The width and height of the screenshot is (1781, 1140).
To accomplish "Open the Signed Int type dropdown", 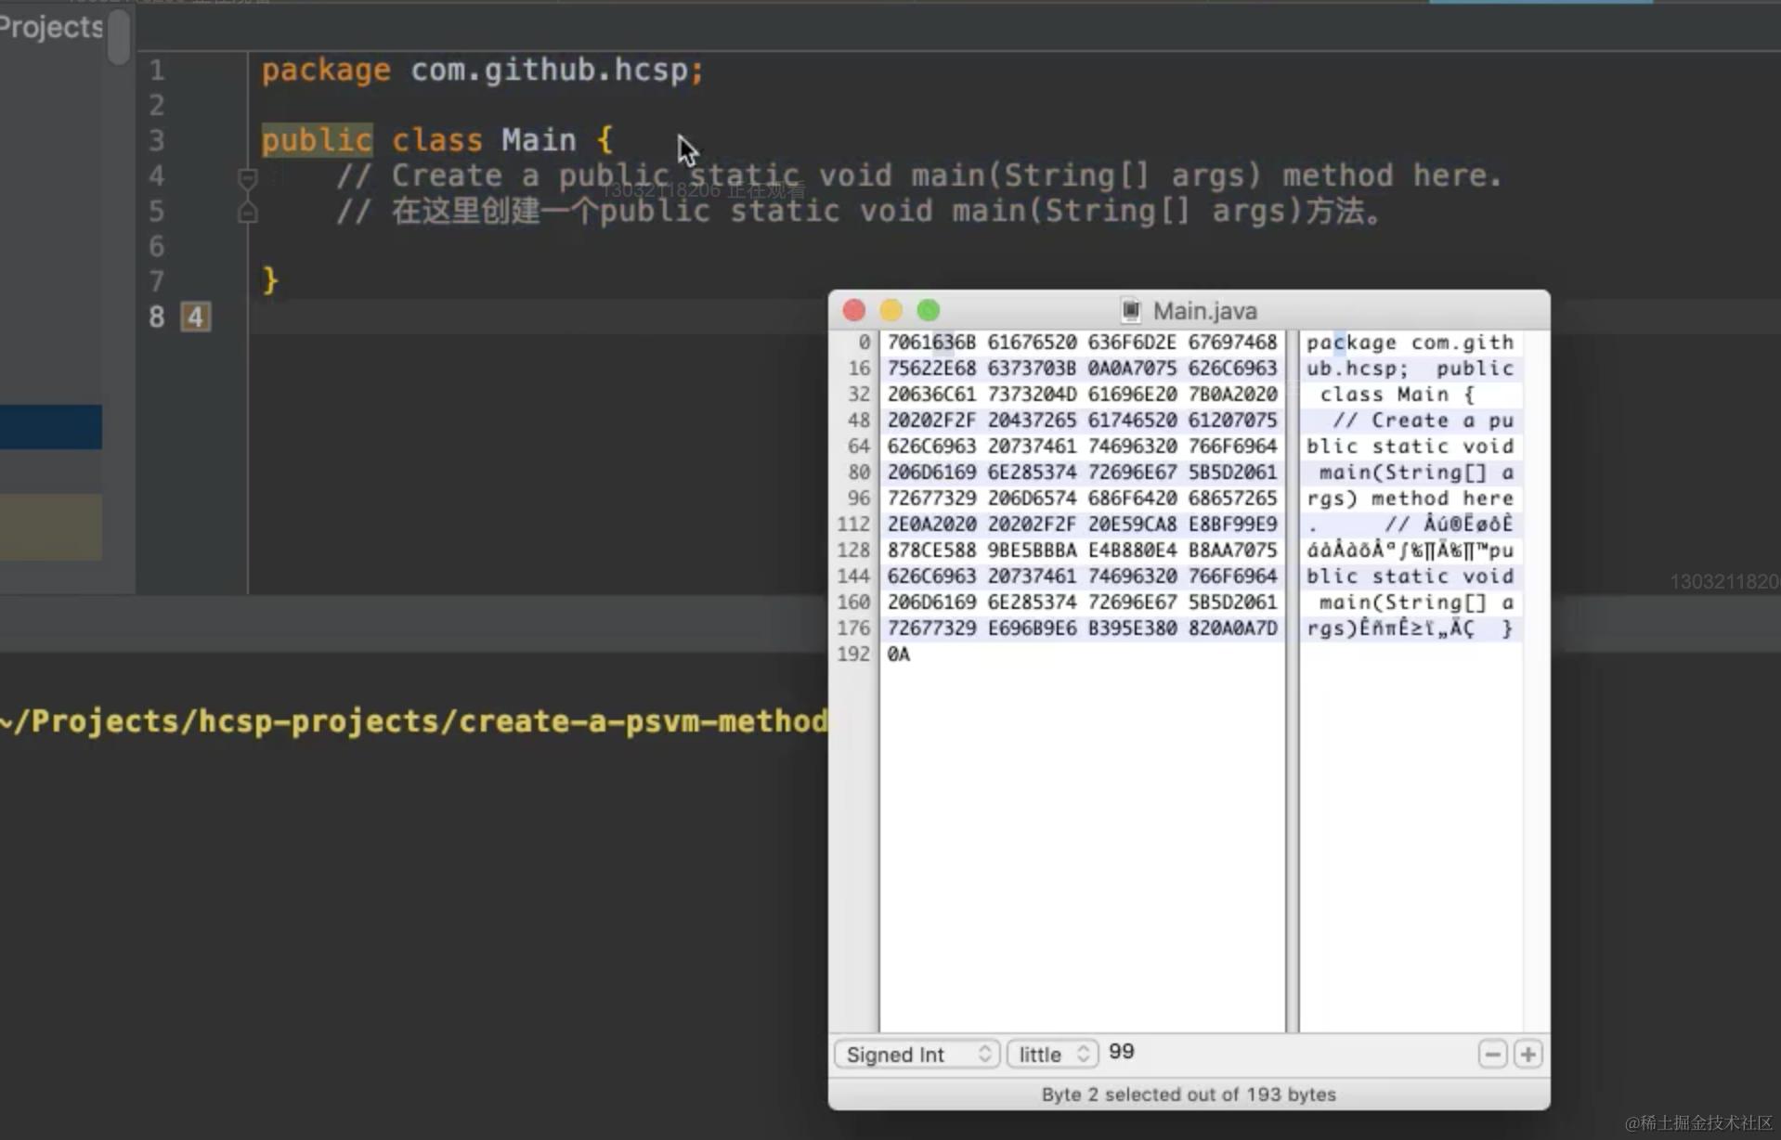I will coord(916,1055).
